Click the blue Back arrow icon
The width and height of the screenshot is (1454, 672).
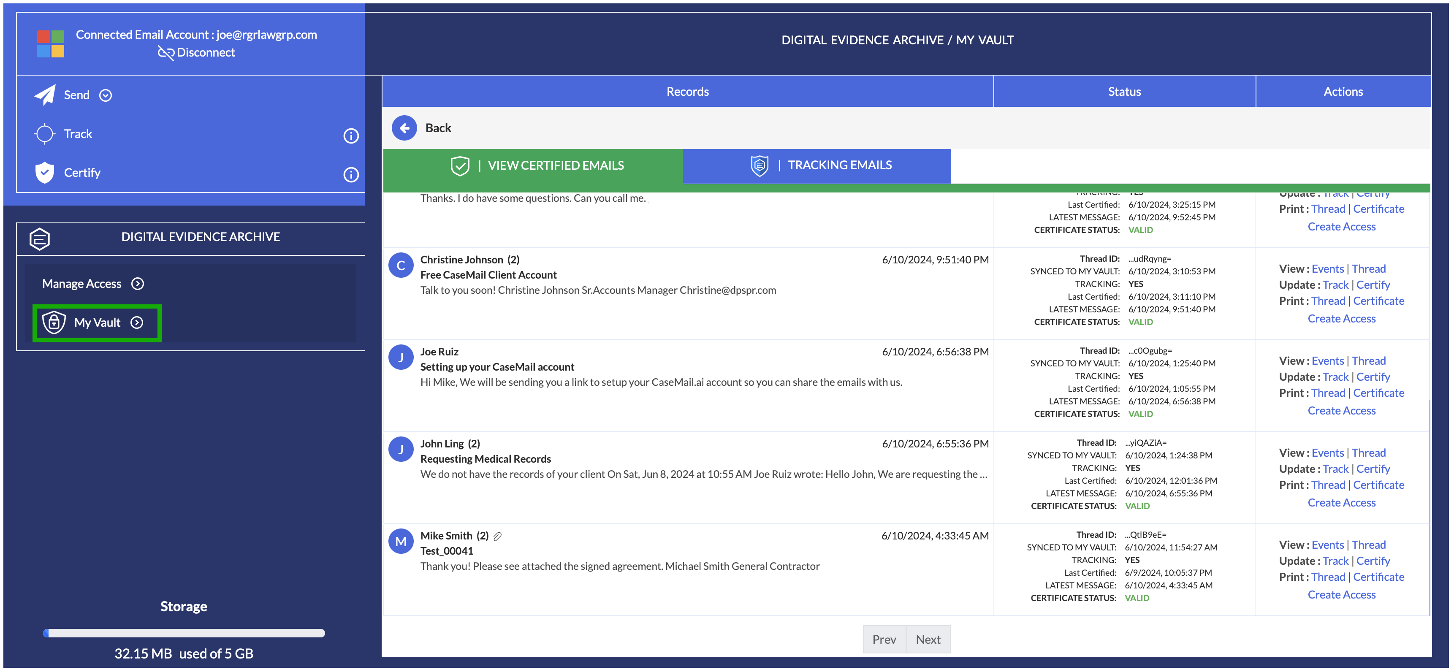tap(404, 128)
